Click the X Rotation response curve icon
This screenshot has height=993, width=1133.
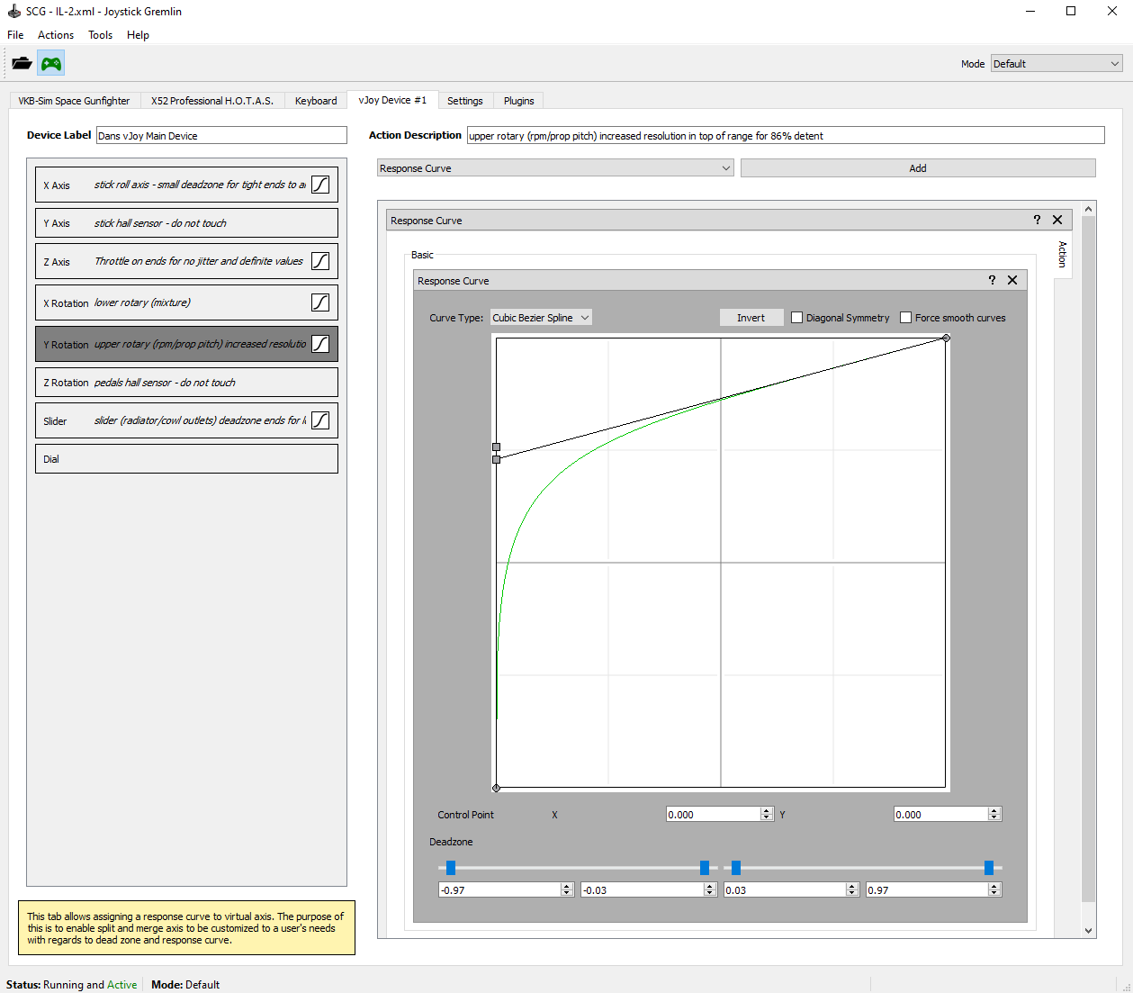click(320, 302)
